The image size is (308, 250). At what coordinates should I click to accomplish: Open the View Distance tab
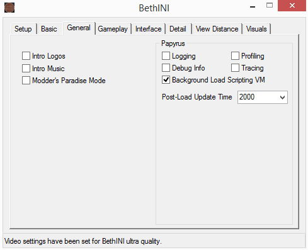coord(217,29)
